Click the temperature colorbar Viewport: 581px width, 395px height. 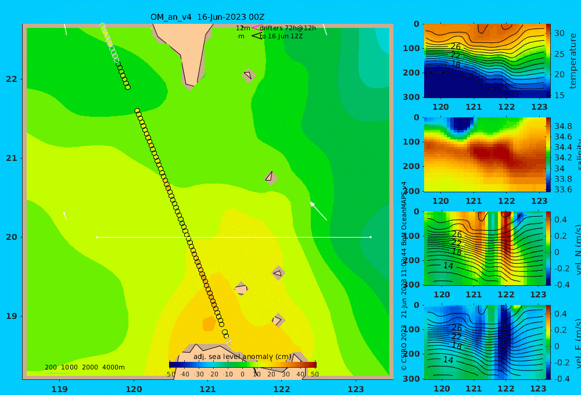[x=548, y=61]
